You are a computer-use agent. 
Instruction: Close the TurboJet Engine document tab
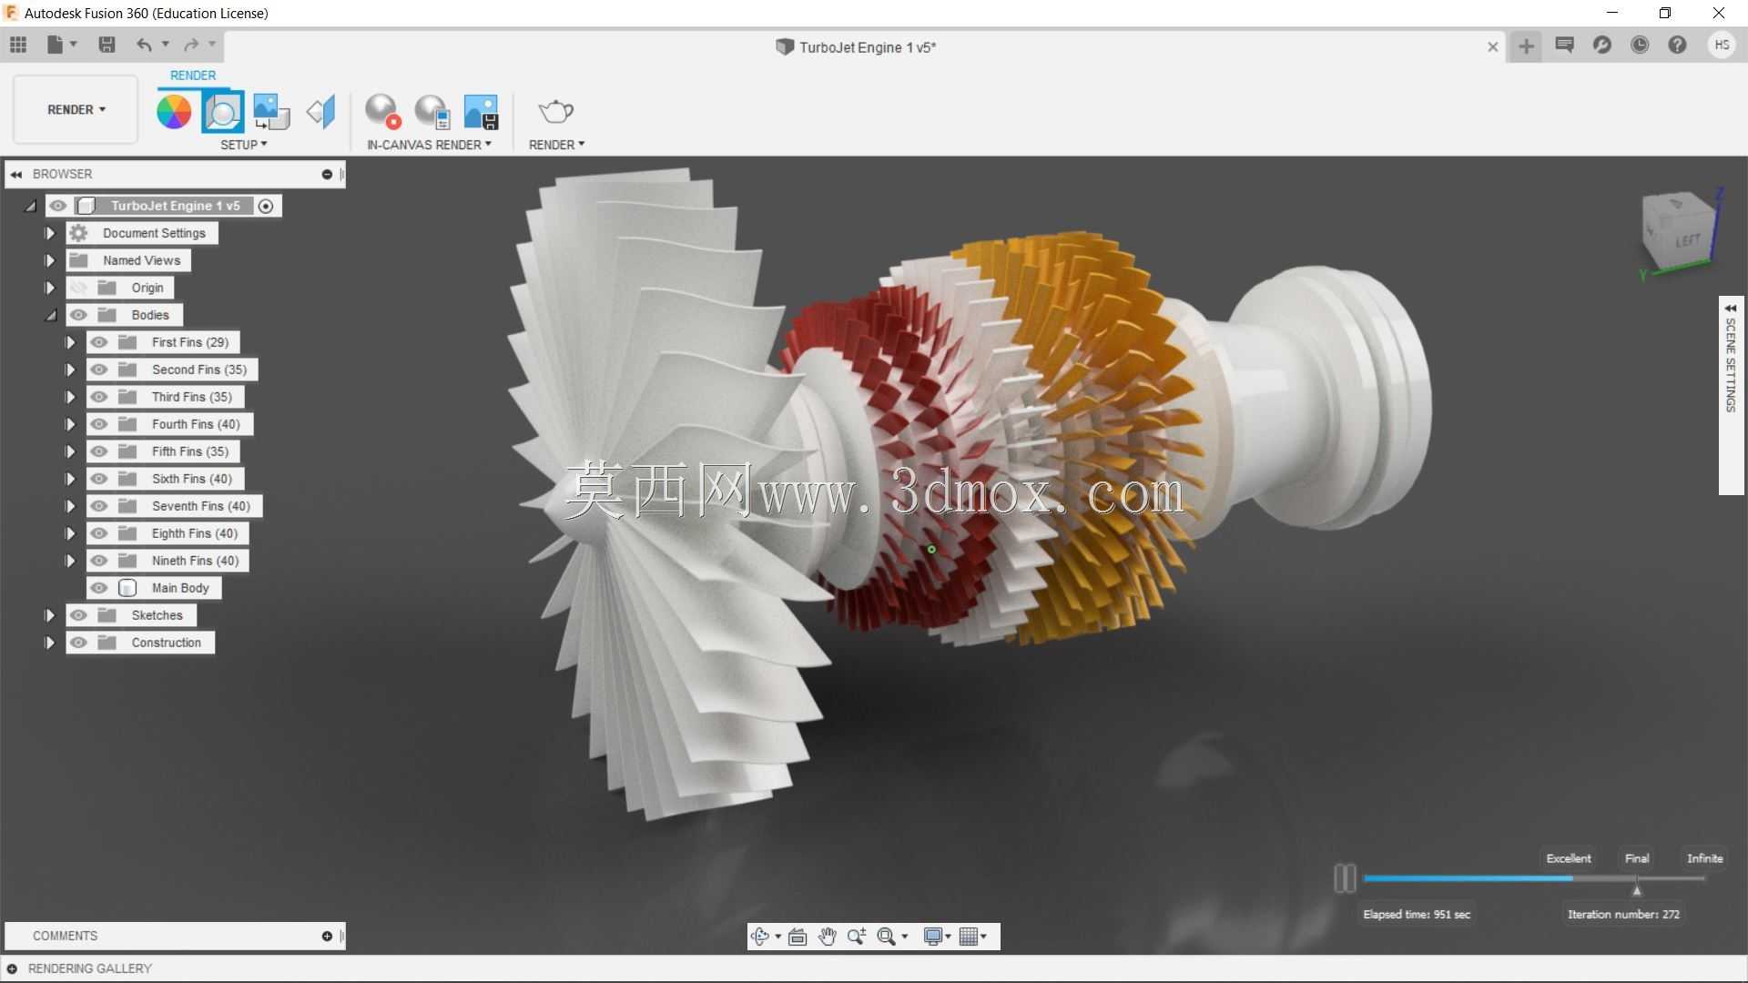click(x=1492, y=46)
